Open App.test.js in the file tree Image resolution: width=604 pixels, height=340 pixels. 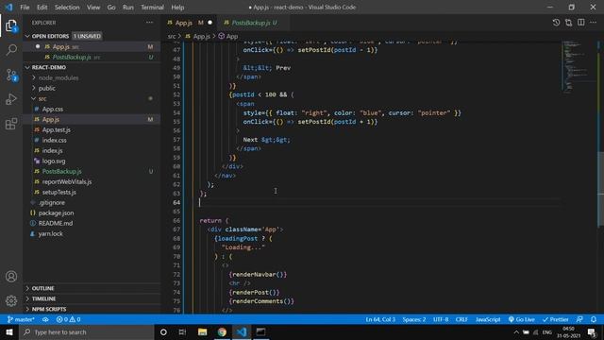tap(92, 129)
